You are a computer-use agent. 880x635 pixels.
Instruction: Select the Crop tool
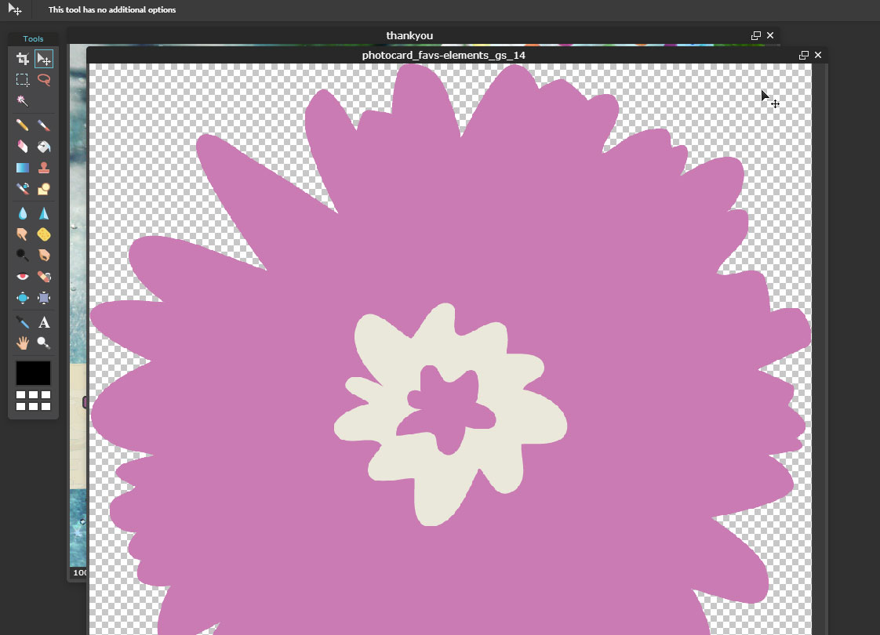pos(23,59)
